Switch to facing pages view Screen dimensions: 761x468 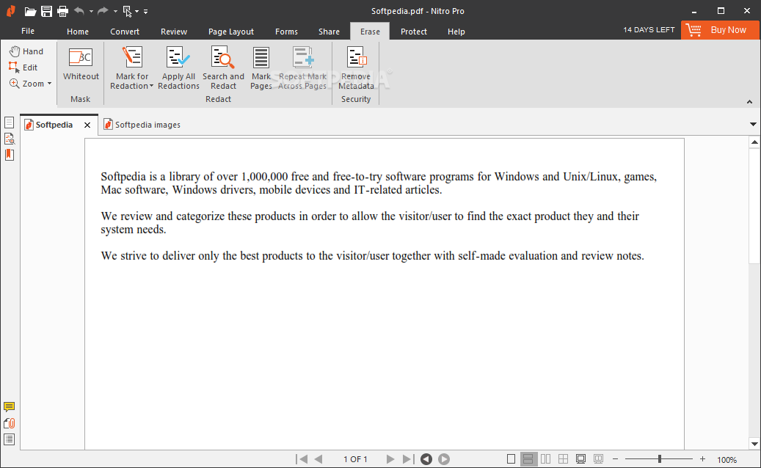click(545, 458)
